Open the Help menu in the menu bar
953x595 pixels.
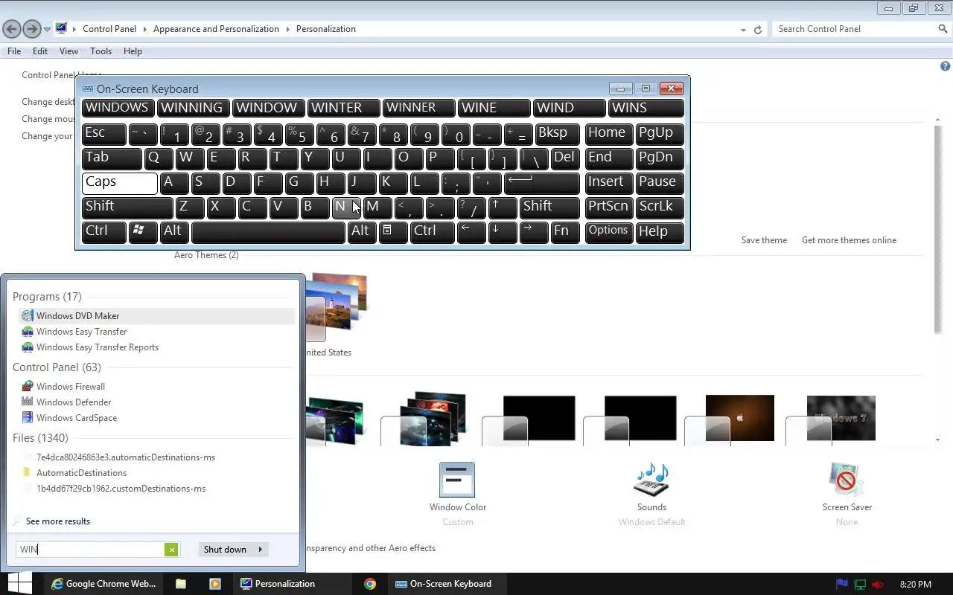pyautogui.click(x=133, y=51)
